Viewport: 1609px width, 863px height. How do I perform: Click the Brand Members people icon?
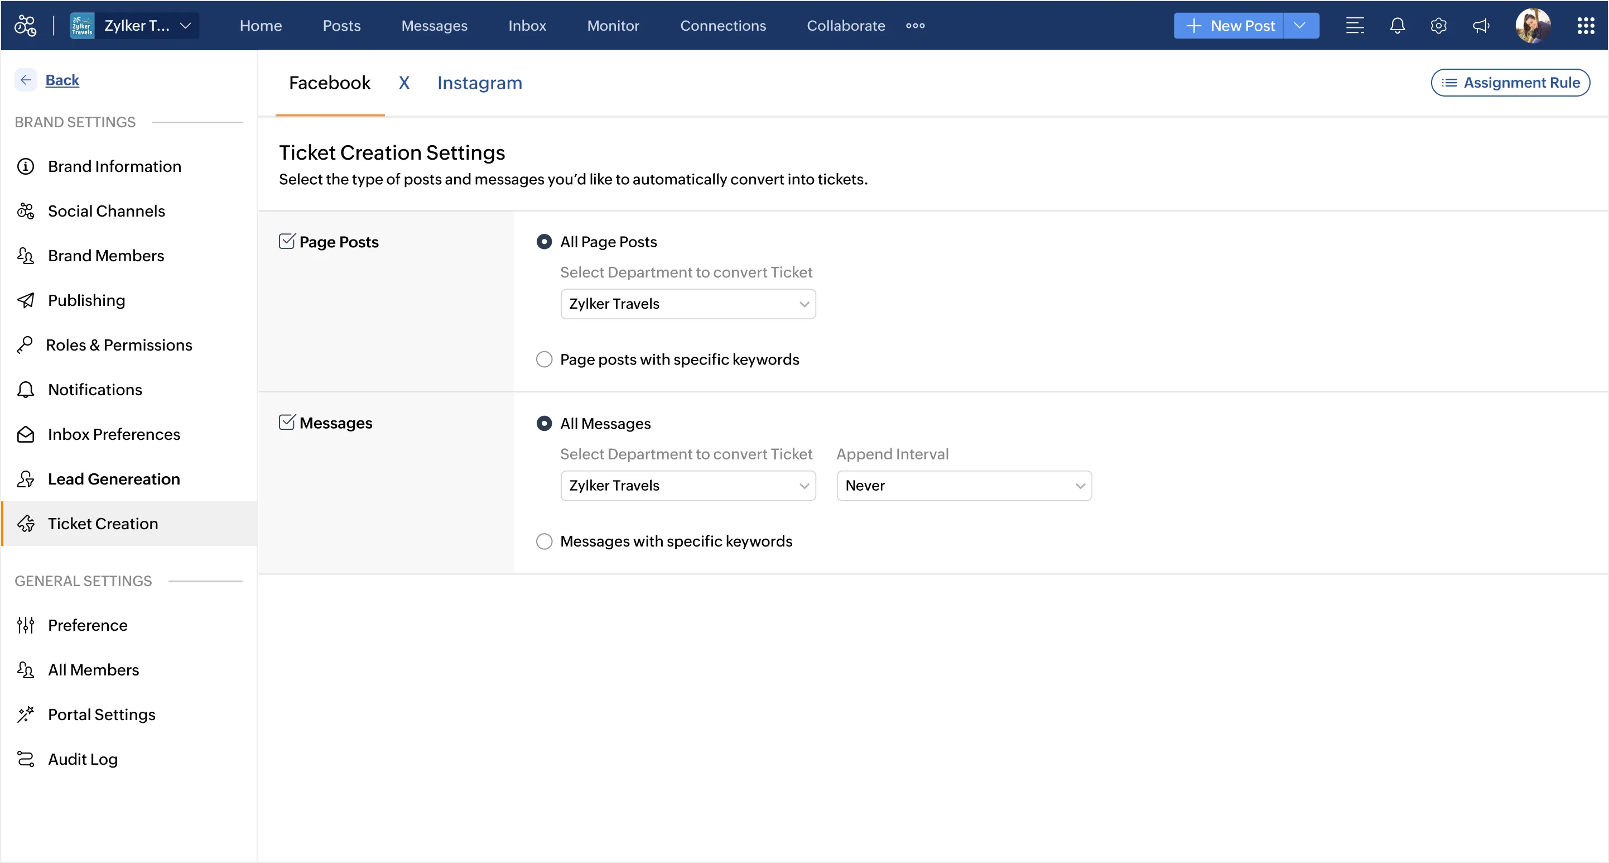click(x=26, y=256)
